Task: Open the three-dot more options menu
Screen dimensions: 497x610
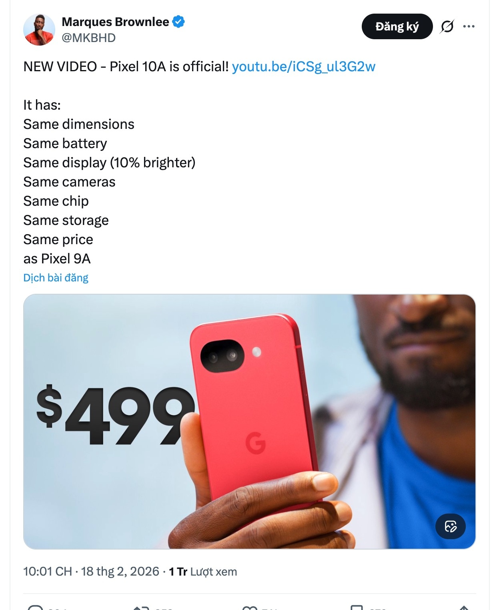Action: point(469,26)
